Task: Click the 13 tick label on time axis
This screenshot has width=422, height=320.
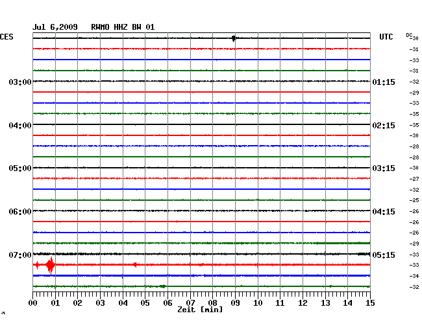Action: (325, 303)
